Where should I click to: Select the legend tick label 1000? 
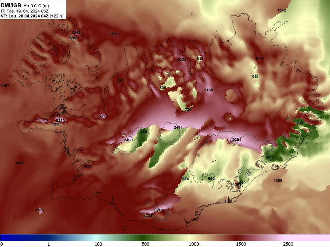click(x=194, y=244)
